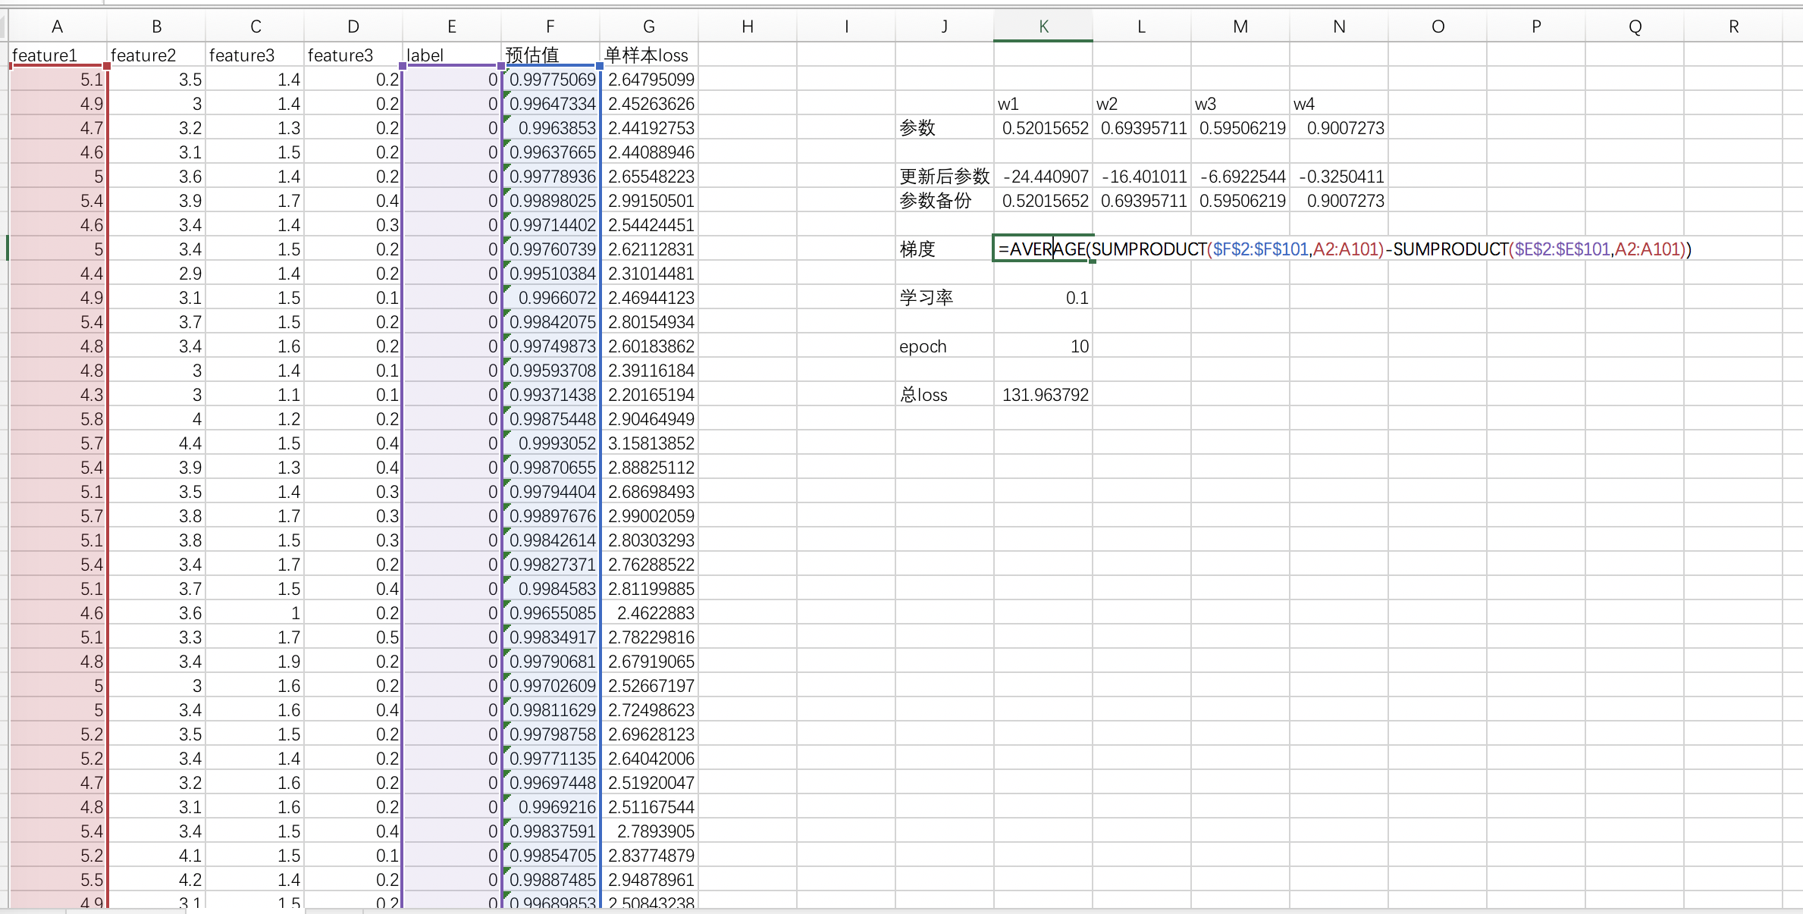This screenshot has height=914, width=1803.
Task: Click the epoch value 10 cell
Action: (x=1043, y=346)
